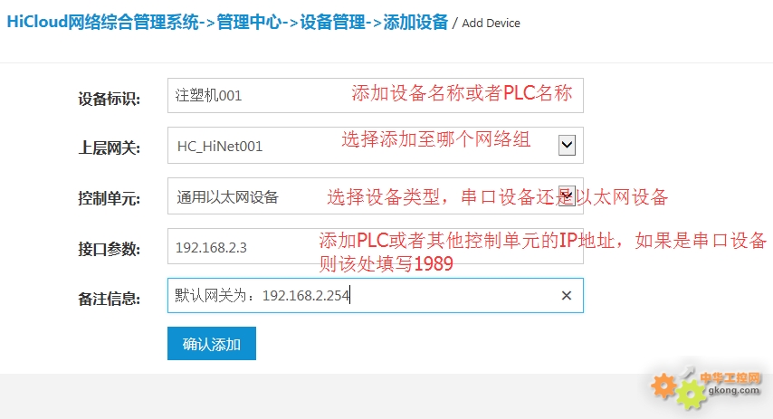
Task: Click the Add Device subtitle text
Action: (x=491, y=24)
